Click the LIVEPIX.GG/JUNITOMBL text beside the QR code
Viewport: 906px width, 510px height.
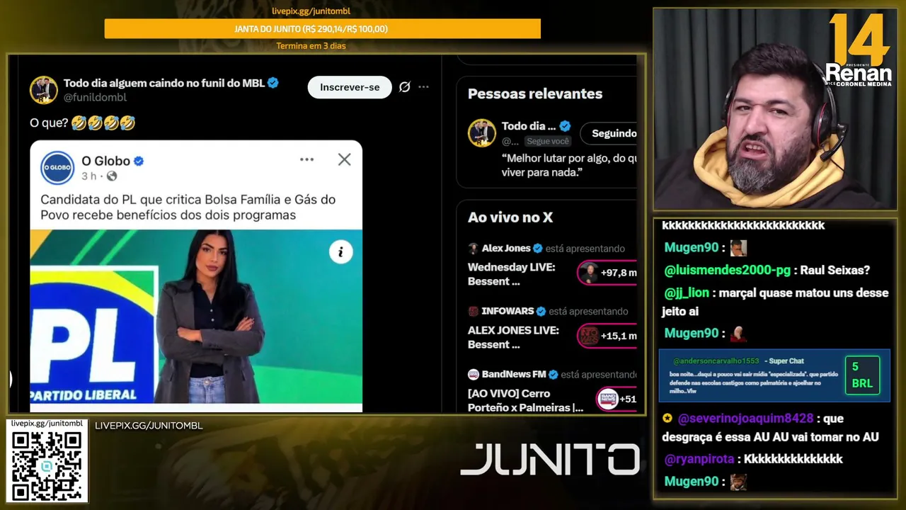(x=149, y=426)
